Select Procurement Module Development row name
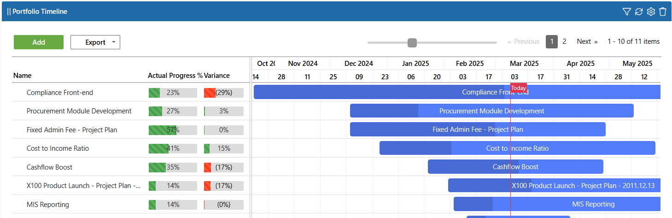Screen dimensions: 672x218 tap(79, 111)
